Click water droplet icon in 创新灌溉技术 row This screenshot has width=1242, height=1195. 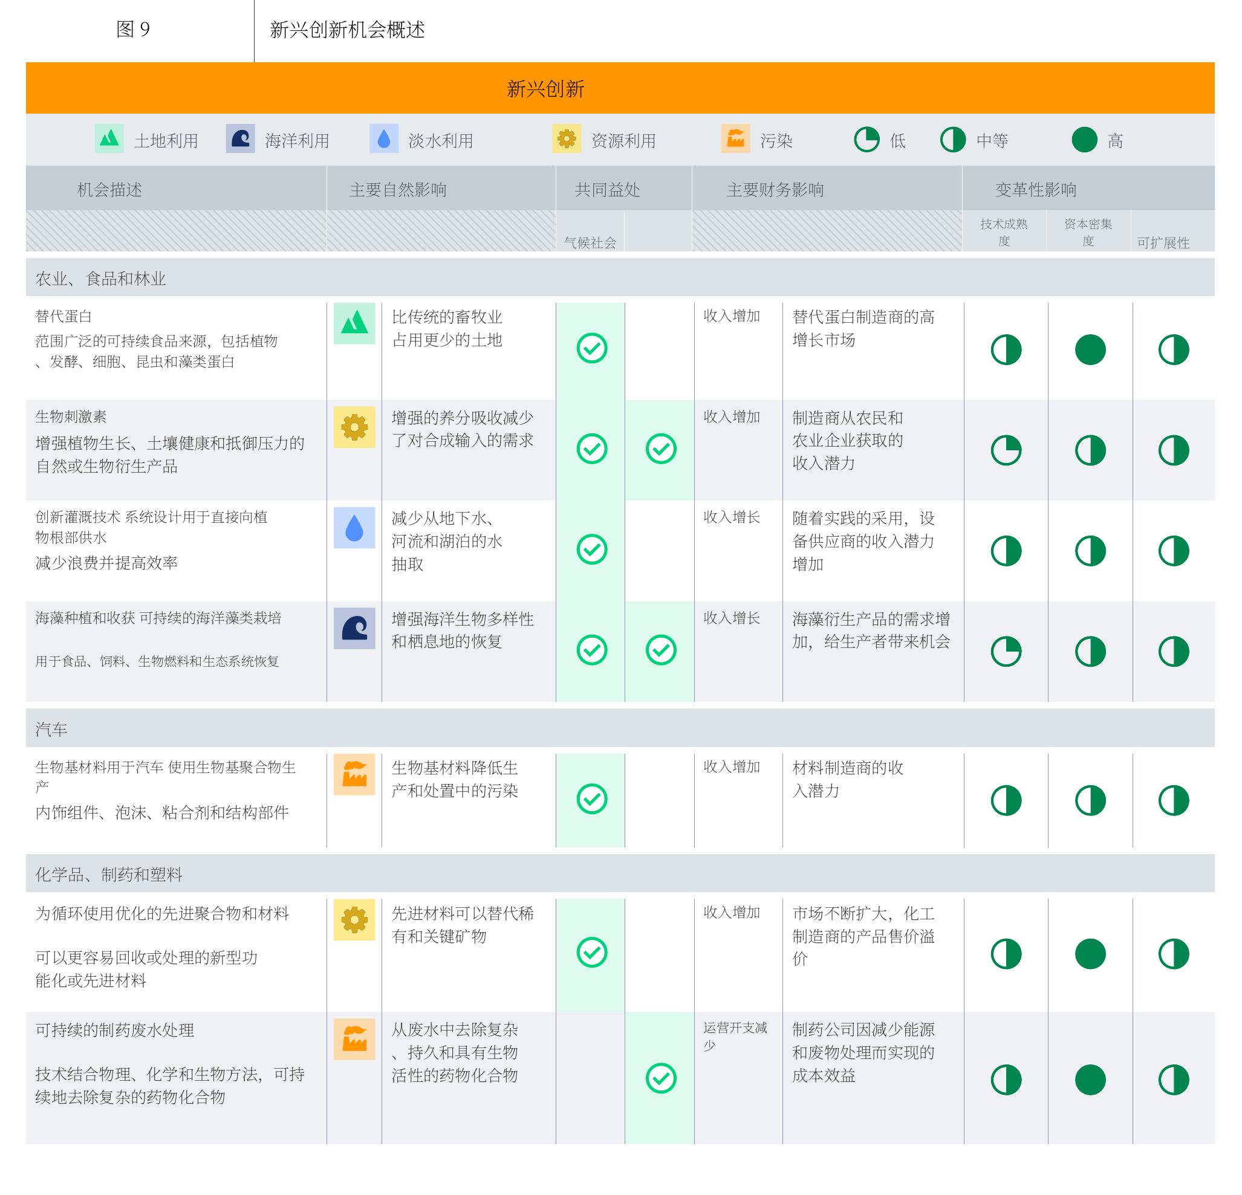(x=354, y=528)
